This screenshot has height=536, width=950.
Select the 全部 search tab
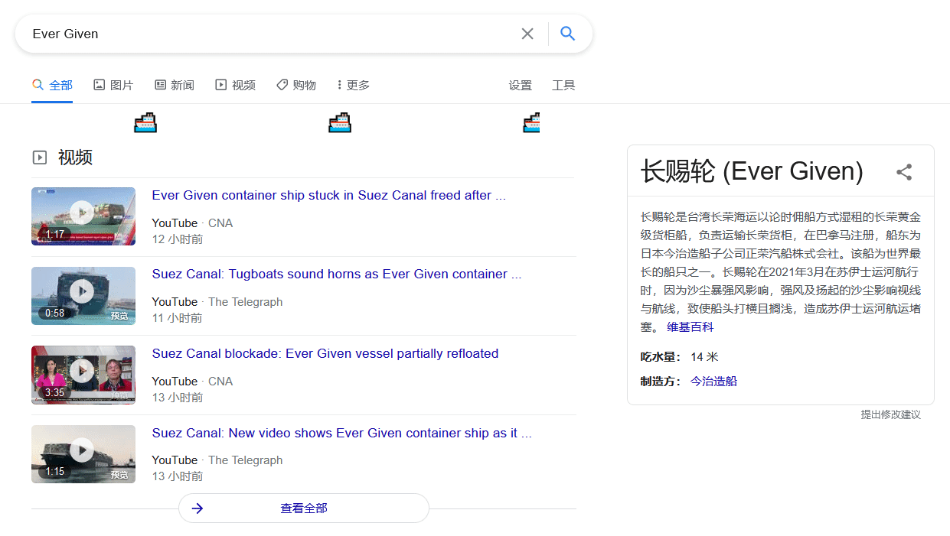coord(53,85)
